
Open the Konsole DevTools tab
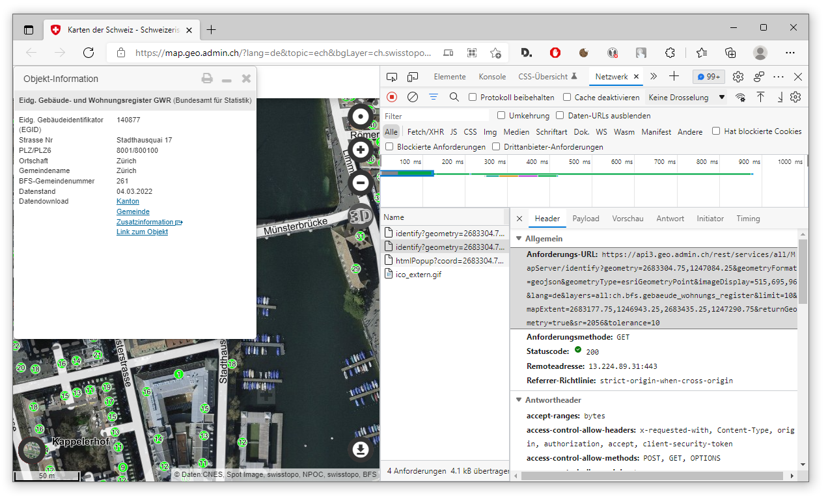[492, 77]
